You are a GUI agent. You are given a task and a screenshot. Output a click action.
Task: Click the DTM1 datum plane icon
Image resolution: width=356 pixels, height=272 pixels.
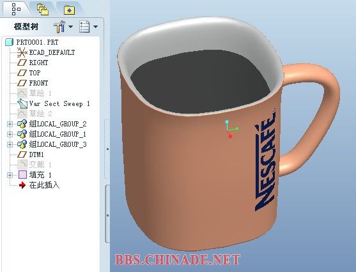pyautogui.click(x=22, y=155)
